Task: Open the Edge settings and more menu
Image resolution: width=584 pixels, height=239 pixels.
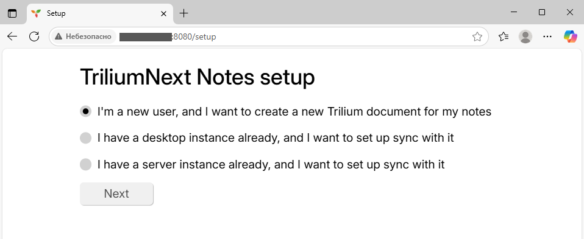Action: click(x=547, y=36)
